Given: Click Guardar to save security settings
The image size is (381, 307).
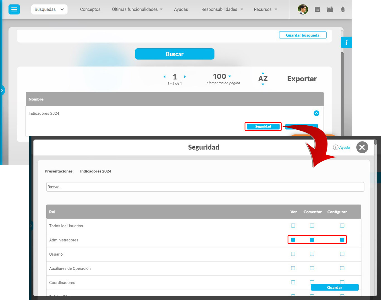Looking at the screenshot, I should tap(334, 287).
